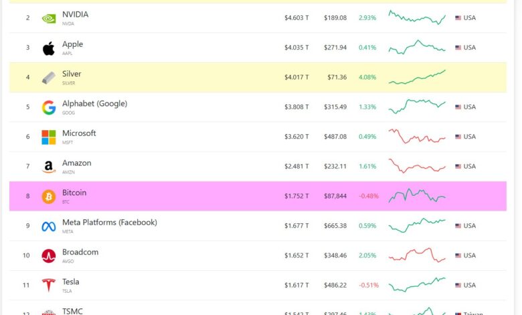Screen dimensions: 522x315
Task: Click the NVIDIA logo icon
Action: point(48,18)
